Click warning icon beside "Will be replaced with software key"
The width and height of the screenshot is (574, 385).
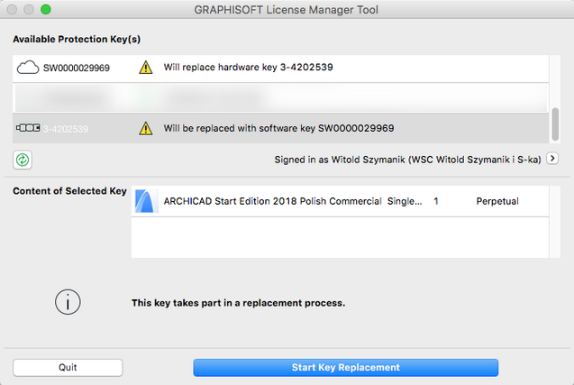pyautogui.click(x=146, y=128)
